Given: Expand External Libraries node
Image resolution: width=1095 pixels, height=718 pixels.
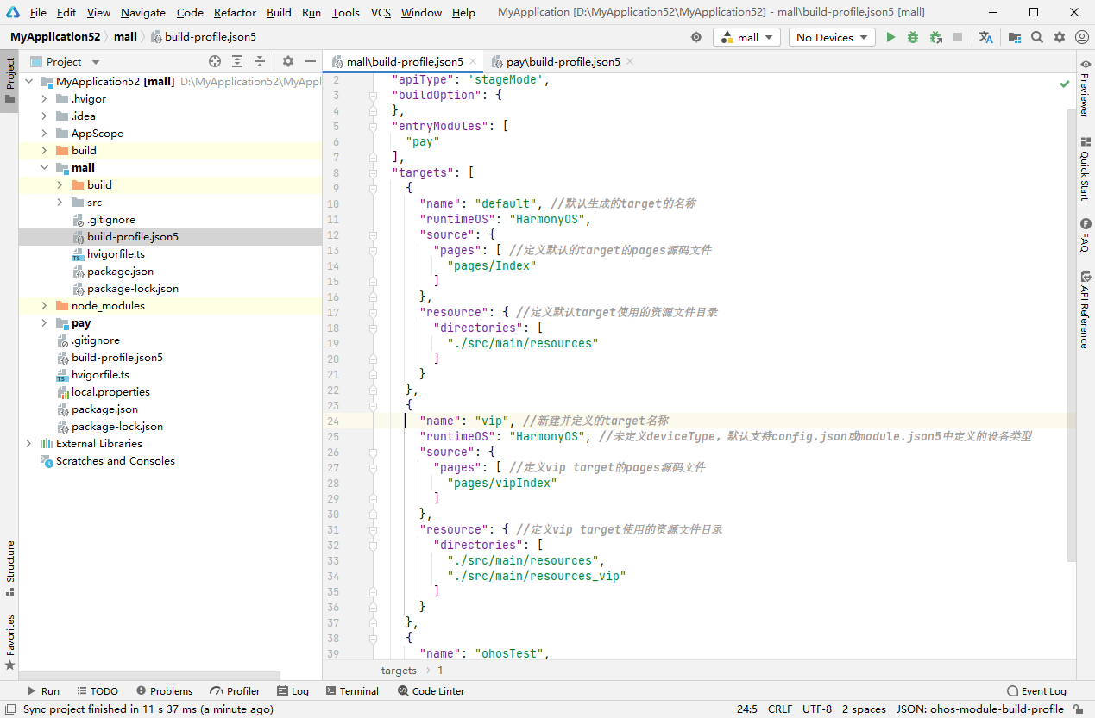Looking at the screenshot, I should (28, 443).
